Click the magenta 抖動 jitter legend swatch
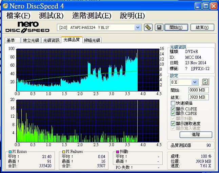 pyautogui.click(x=118, y=152)
